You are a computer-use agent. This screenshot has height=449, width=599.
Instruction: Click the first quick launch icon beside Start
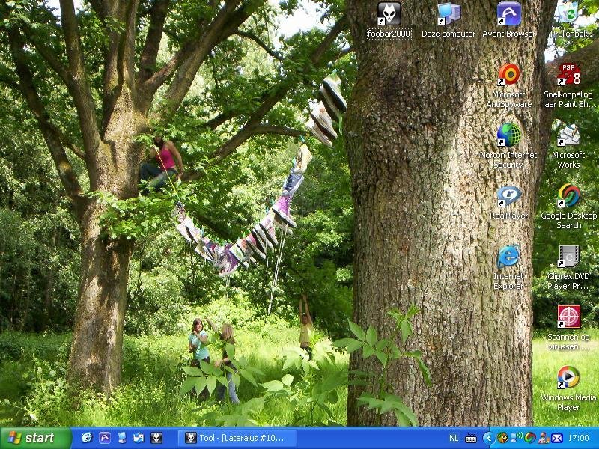[87, 438]
